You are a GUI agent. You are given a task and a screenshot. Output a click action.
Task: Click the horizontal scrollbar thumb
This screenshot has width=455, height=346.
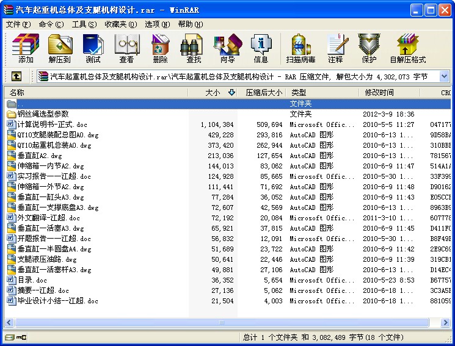click(222, 323)
